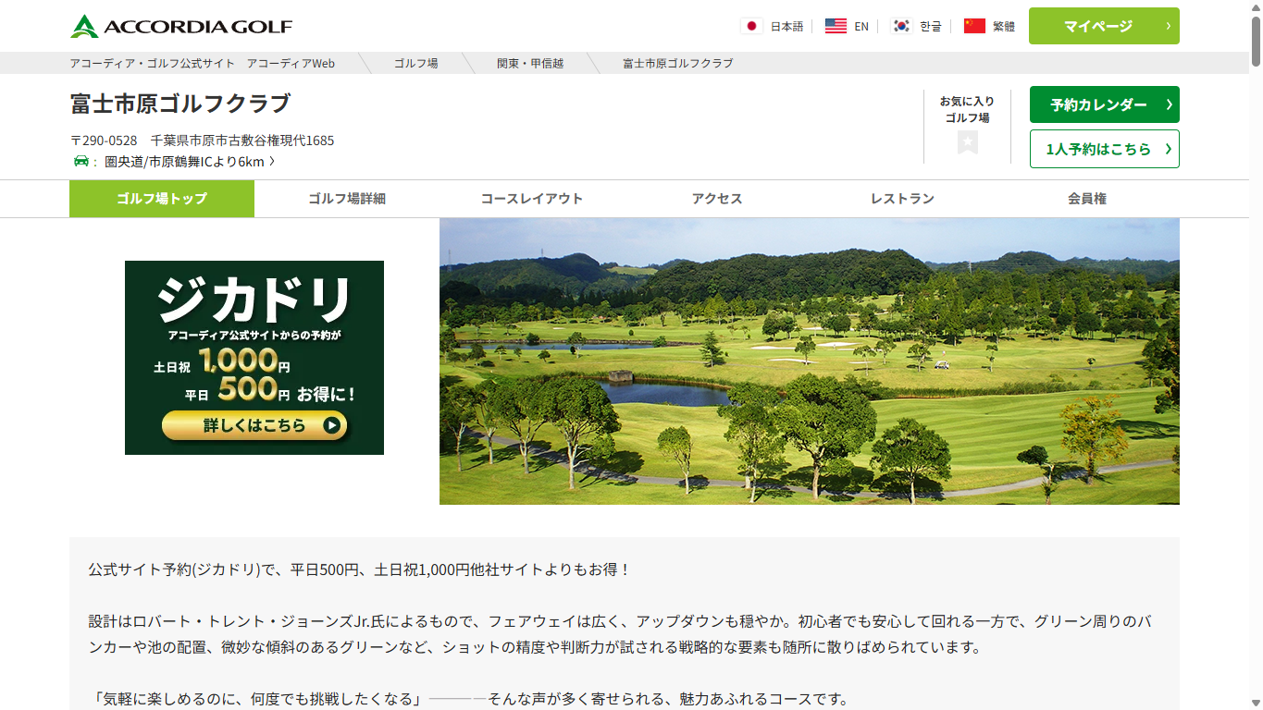The width and height of the screenshot is (1263, 710).
Task: Click the Accordia Golf logo
Action: coord(181,26)
